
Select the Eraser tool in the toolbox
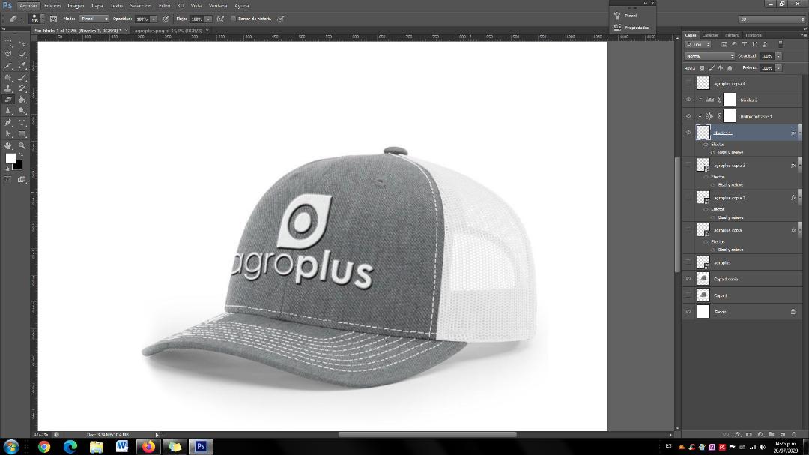click(9, 99)
